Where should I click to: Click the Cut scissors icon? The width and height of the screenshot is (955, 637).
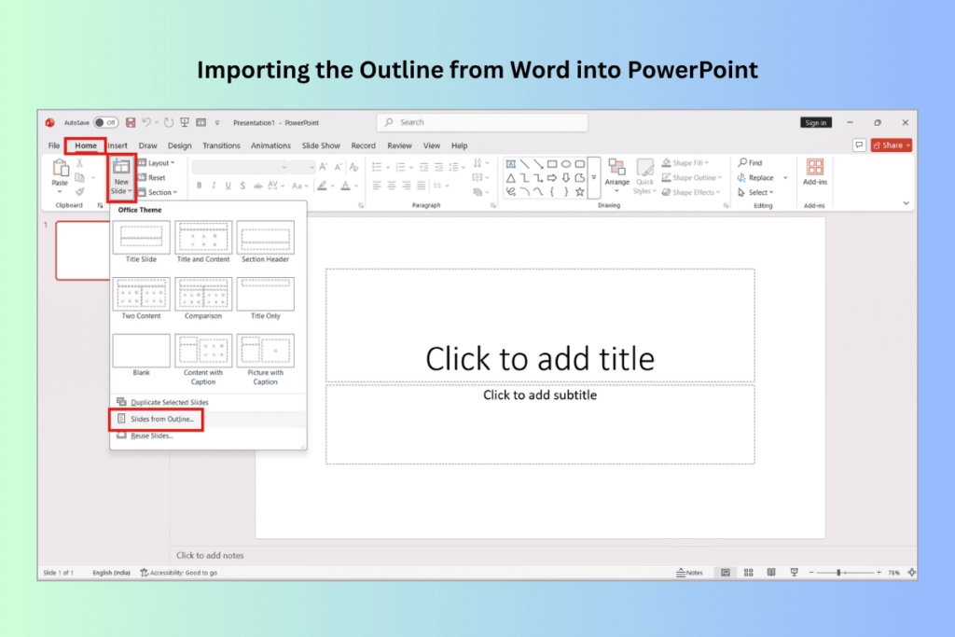point(79,163)
